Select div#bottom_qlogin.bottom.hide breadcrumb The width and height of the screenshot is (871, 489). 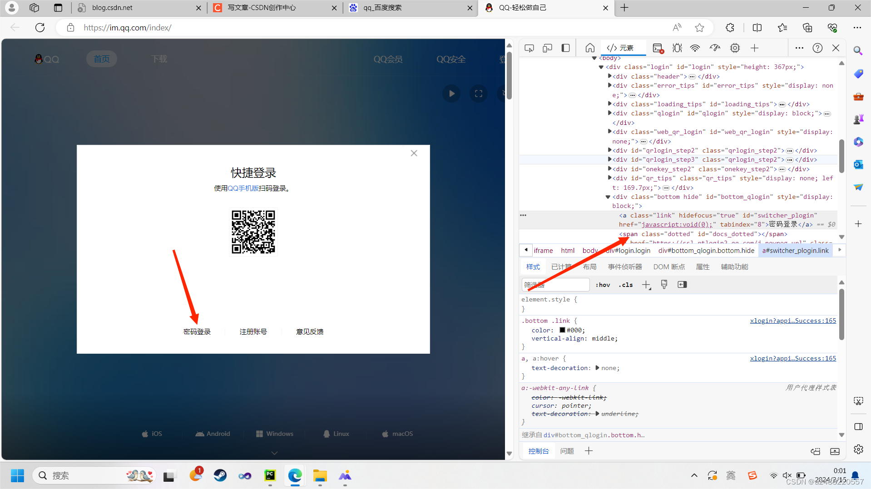706,251
